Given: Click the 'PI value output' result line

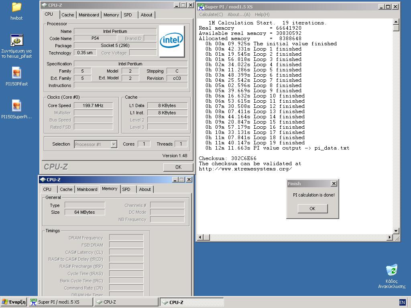Looking at the screenshot, I should coord(277,148).
